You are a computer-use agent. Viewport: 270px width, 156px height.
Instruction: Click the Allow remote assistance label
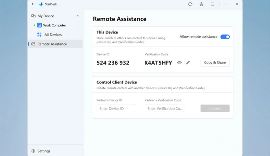(x=198, y=37)
